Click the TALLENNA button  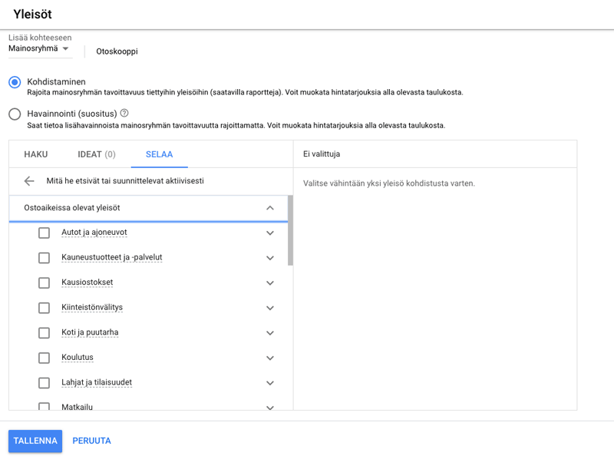[x=35, y=441]
